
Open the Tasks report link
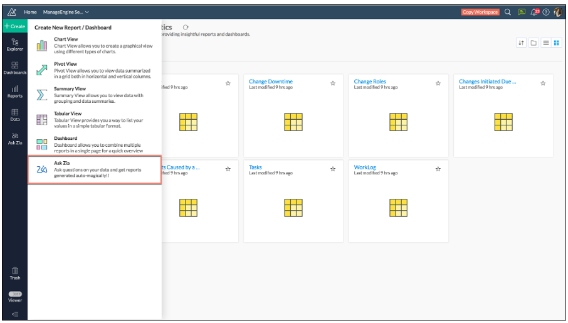pos(255,167)
